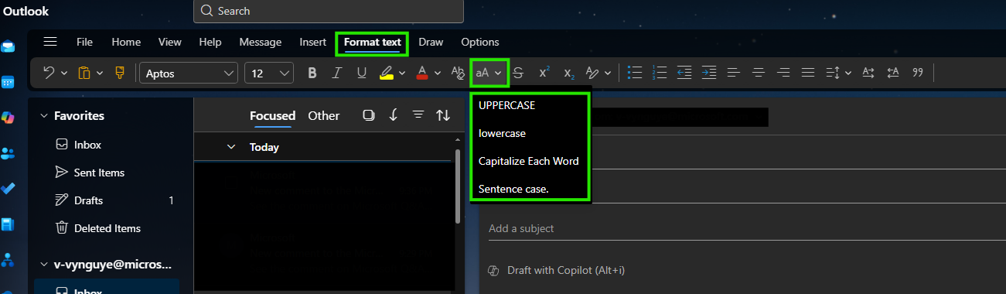Viewport: 1006px width, 294px height.
Task: Open Inbox under Favorites
Action: pos(87,145)
